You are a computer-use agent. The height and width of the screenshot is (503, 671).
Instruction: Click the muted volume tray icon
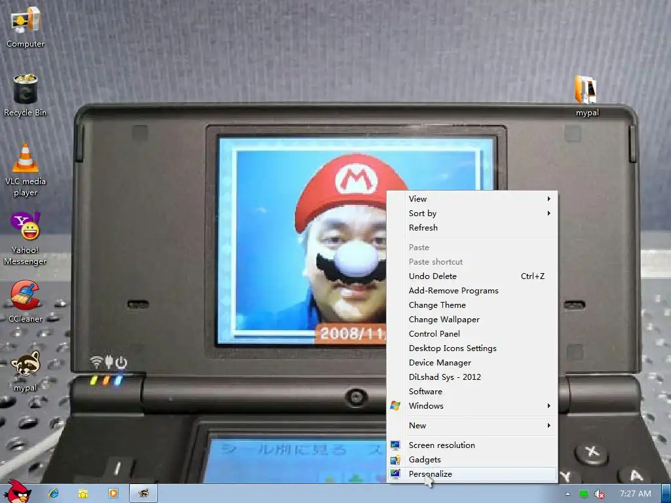pyautogui.click(x=599, y=494)
